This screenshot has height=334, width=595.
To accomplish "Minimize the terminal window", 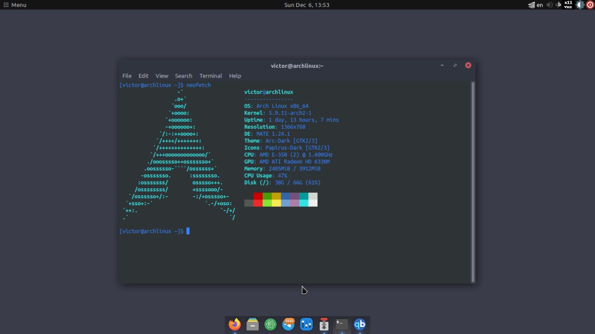I will click(x=442, y=65).
